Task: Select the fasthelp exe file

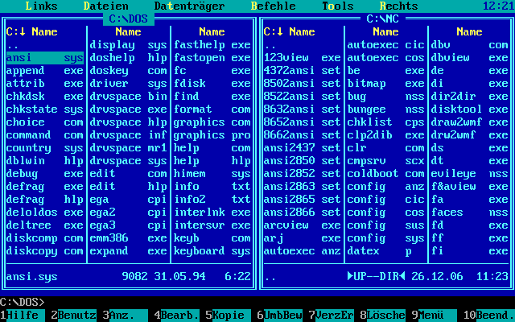Action: point(212,45)
